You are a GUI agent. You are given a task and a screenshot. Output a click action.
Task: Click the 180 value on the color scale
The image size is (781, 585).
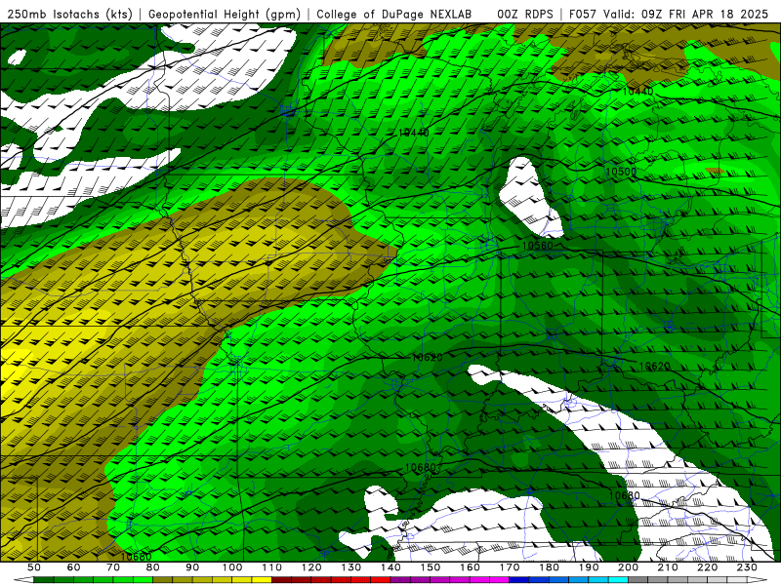pos(549,567)
